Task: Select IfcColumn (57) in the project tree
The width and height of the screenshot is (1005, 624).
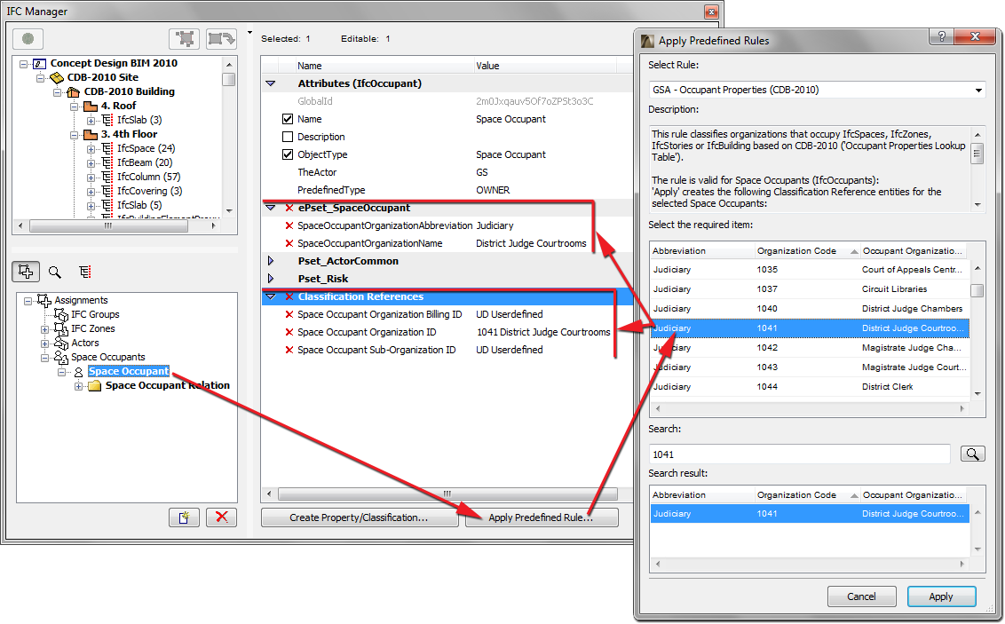Action: coord(148,177)
